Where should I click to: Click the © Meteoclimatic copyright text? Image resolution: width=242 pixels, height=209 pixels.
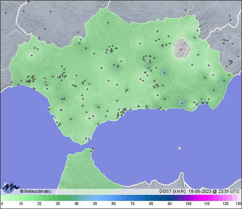pyautogui.click(x=35, y=191)
